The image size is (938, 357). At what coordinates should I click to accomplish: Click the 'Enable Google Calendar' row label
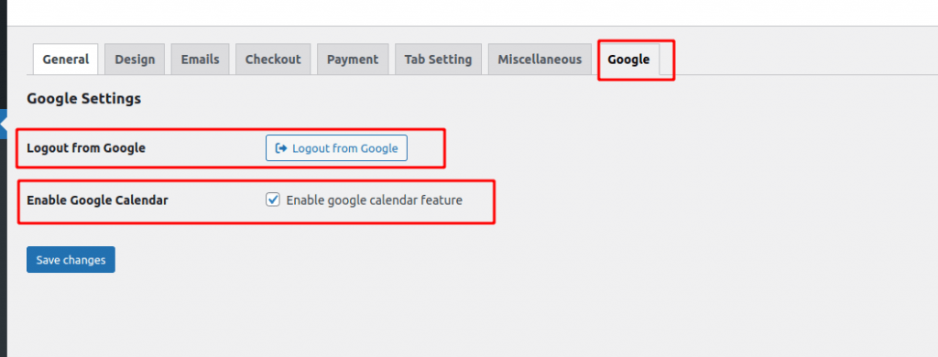(x=97, y=200)
